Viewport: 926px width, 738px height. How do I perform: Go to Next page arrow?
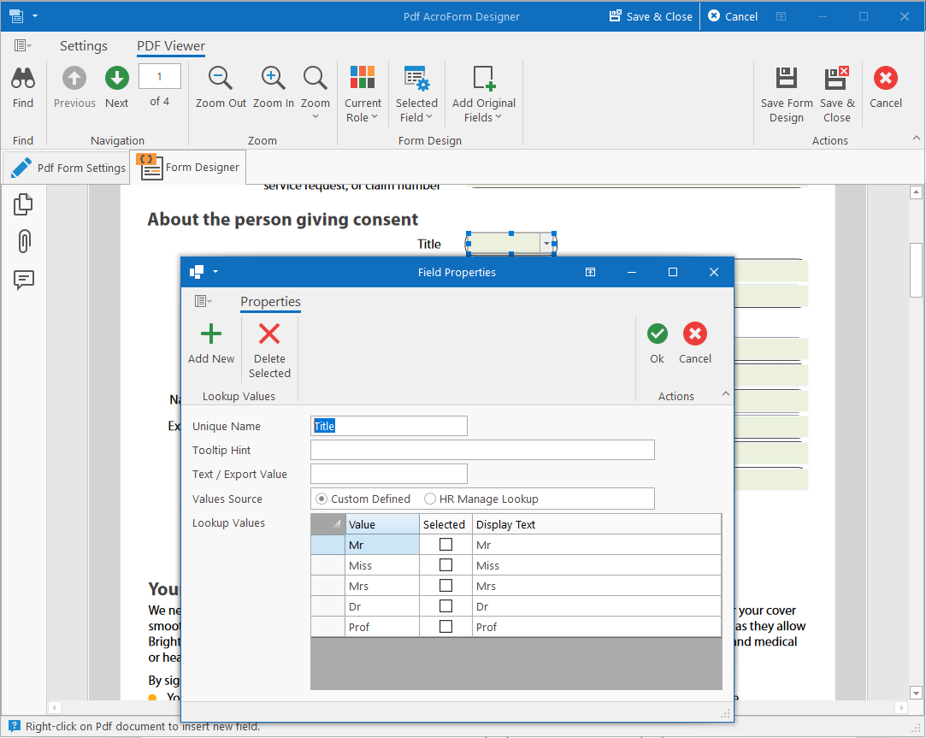117,78
